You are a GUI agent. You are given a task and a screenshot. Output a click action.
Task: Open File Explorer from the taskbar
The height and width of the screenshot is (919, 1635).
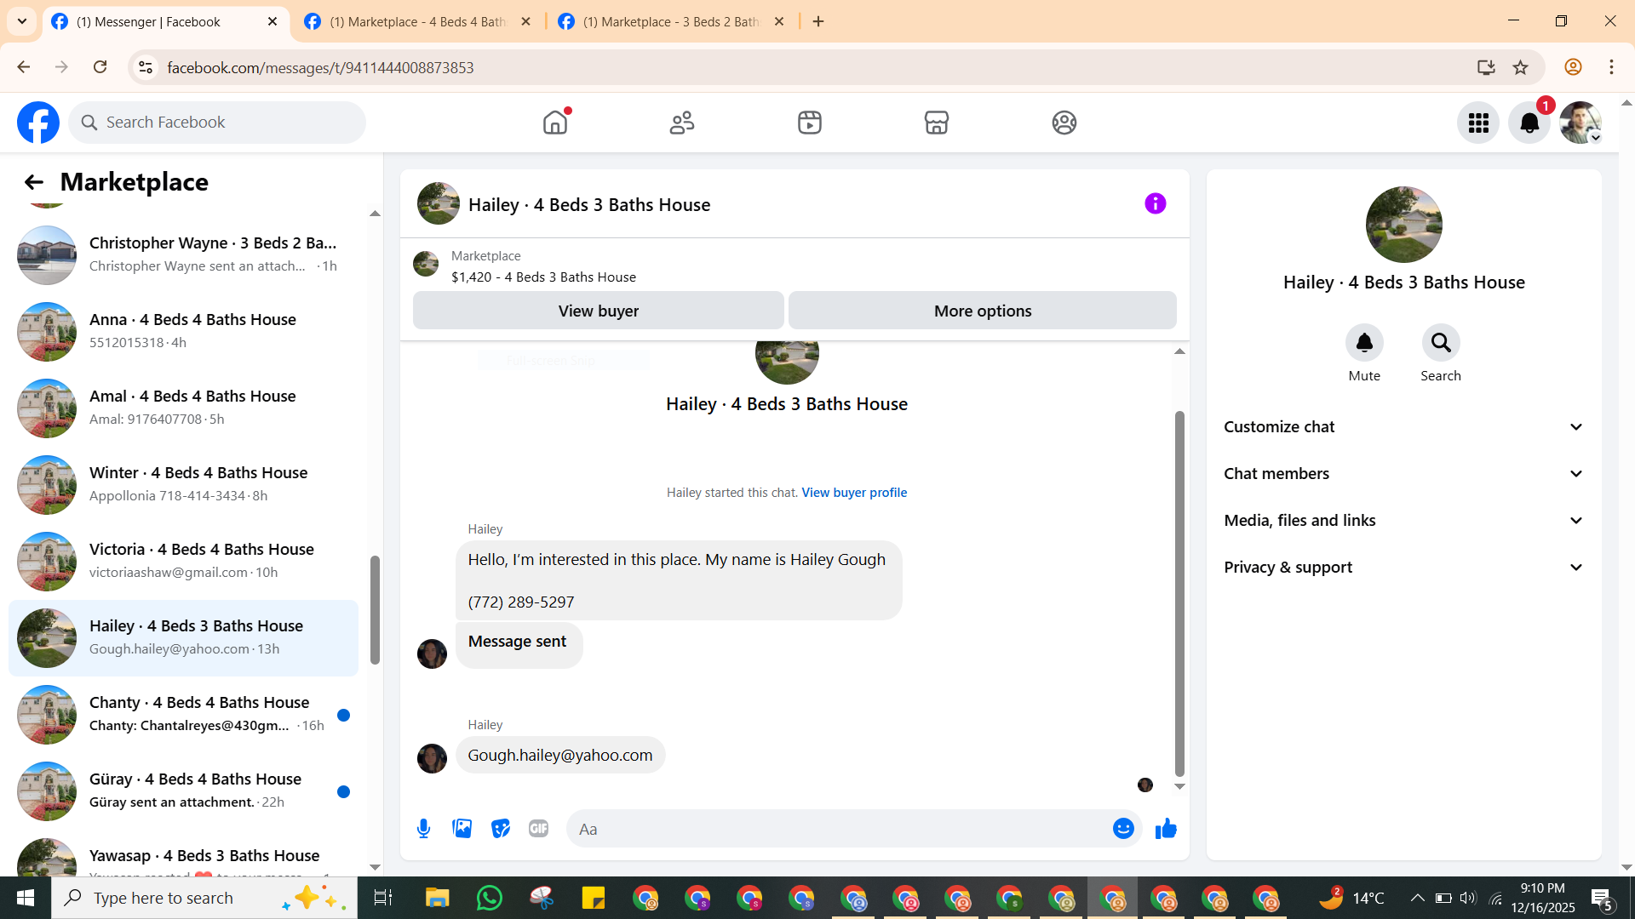(x=438, y=898)
